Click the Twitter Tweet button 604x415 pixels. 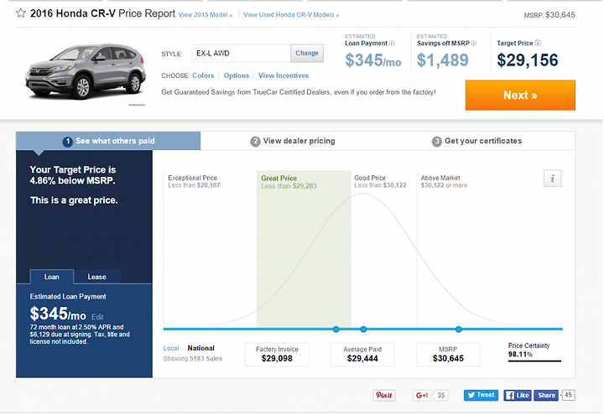click(482, 395)
